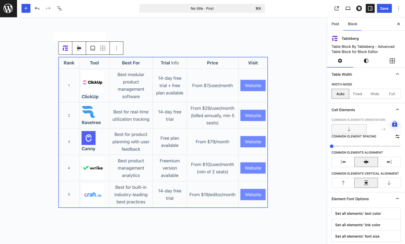Click the table footer icon in the block toolbar
This screenshot has height=244, width=405.
93,48
